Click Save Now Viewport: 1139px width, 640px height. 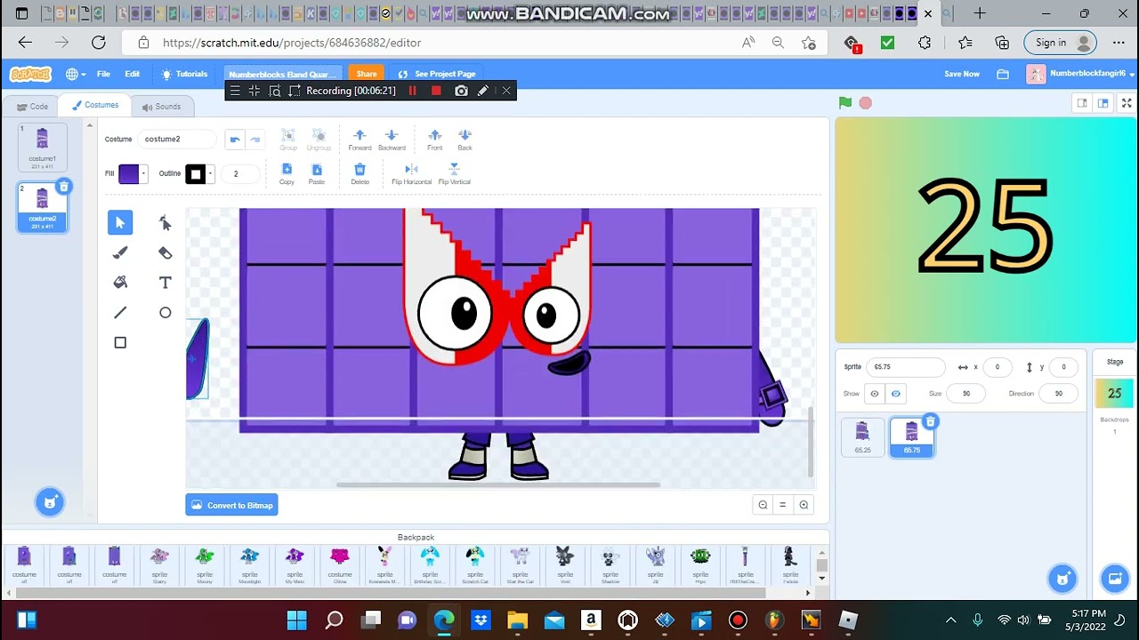[962, 74]
